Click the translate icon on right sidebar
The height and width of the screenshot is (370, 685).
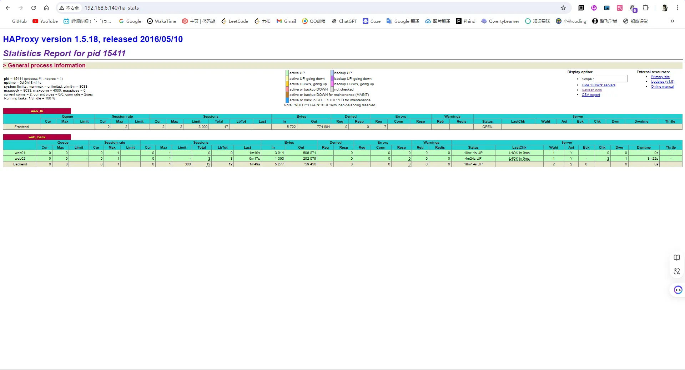tap(677, 271)
